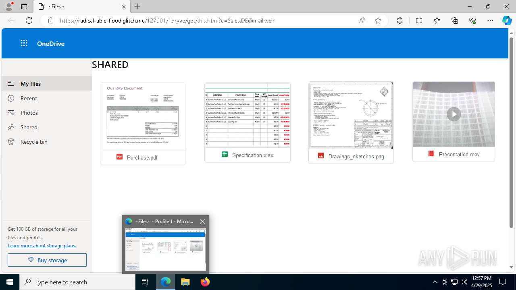The width and height of the screenshot is (516, 290).
Task: View site information lock icon
Action: pyautogui.click(x=51, y=21)
